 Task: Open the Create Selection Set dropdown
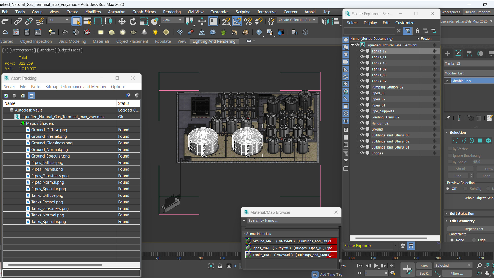[x=297, y=20]
